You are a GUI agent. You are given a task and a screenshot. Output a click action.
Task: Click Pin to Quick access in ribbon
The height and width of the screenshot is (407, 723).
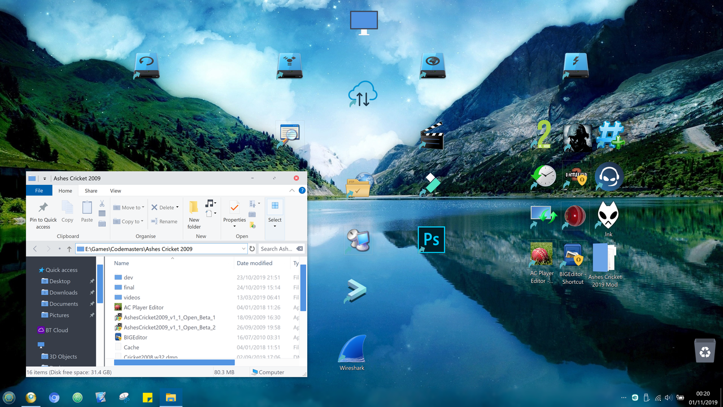pyautogui.click(x=43, y=215)
